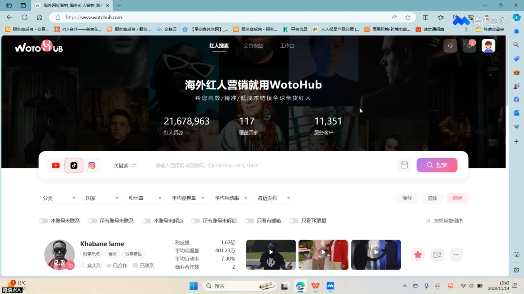This screenshot has height=294, width=524.
Task: Click the 清除 clear filters button
Action: click(432, 198)
